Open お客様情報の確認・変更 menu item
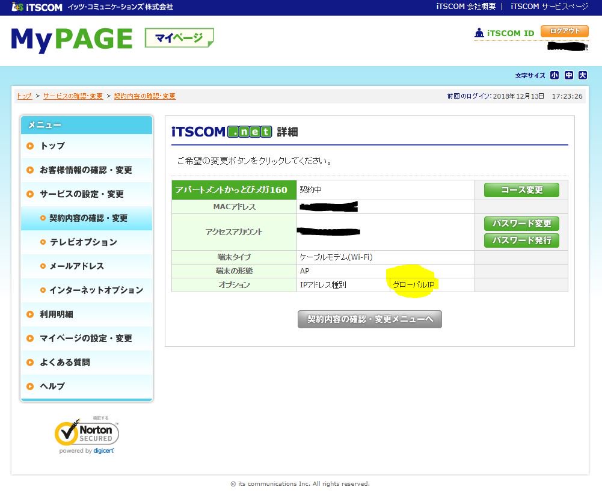This screenshot has height=496, width=602. pyautogui.click(x=87, y=170)
